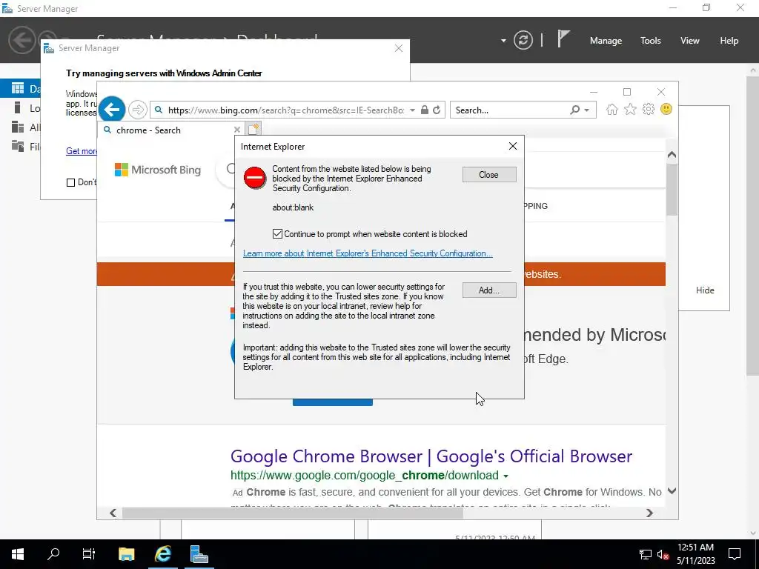
Task: Open Server Manager Help menu
Action: pos(729,41)
